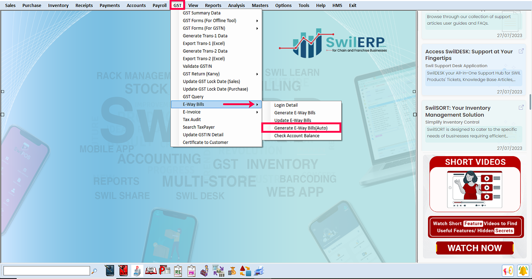The width and height of the screenshot is (532, 279).
Task: Select Update GST Lock Date (Sales)
Action: click(x=216, y=82)
